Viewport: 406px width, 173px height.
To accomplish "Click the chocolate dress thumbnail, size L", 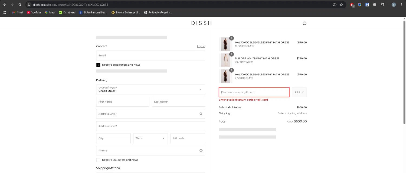I will (225, 76).
